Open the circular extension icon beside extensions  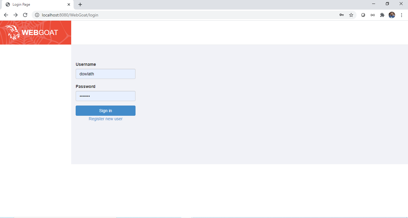(363, 15)
